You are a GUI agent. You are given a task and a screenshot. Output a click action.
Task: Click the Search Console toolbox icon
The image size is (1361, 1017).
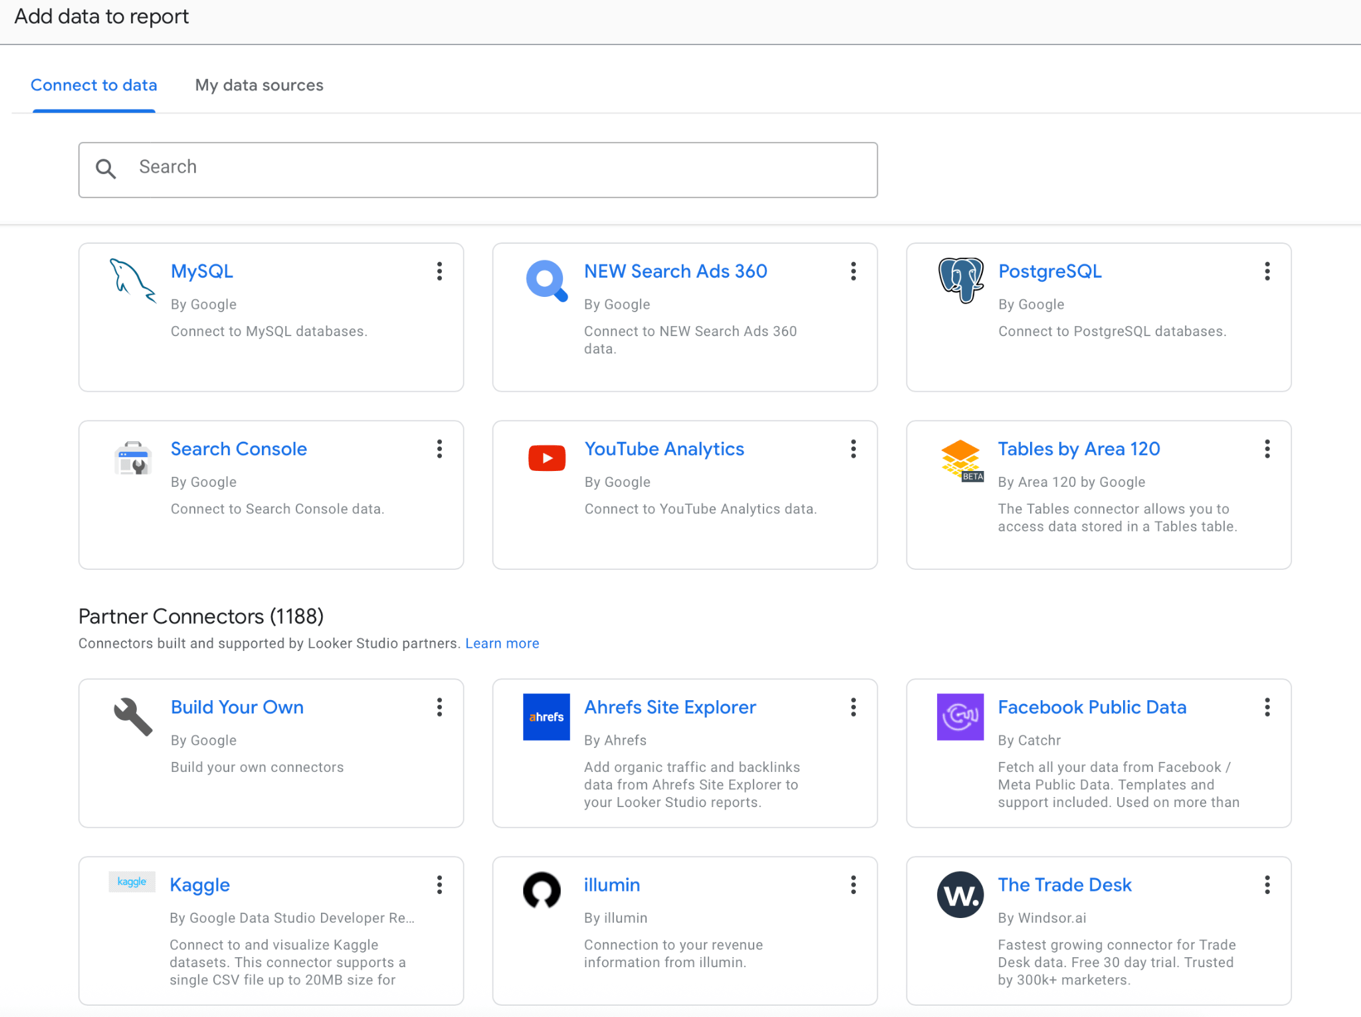pyautogui.click(x=133, y=458)
